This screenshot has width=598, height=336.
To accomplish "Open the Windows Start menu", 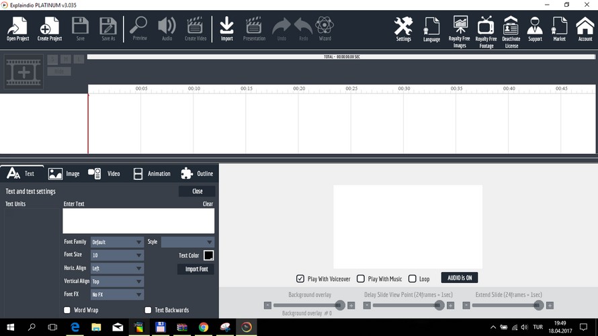I will pyautogui.click(x=10, y=327).
